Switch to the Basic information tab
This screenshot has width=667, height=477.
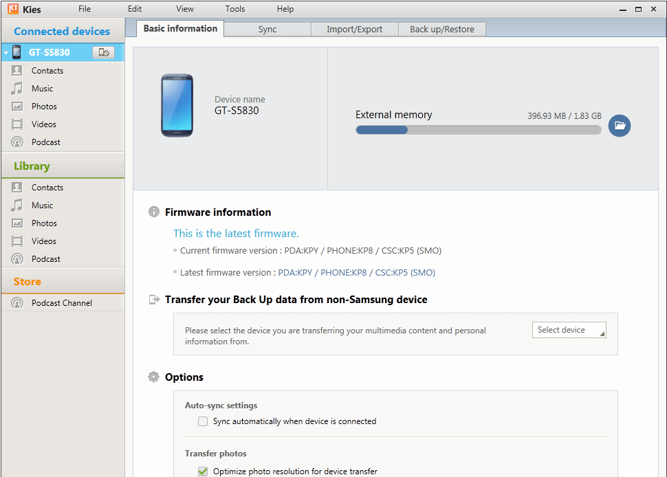(180, 28)
